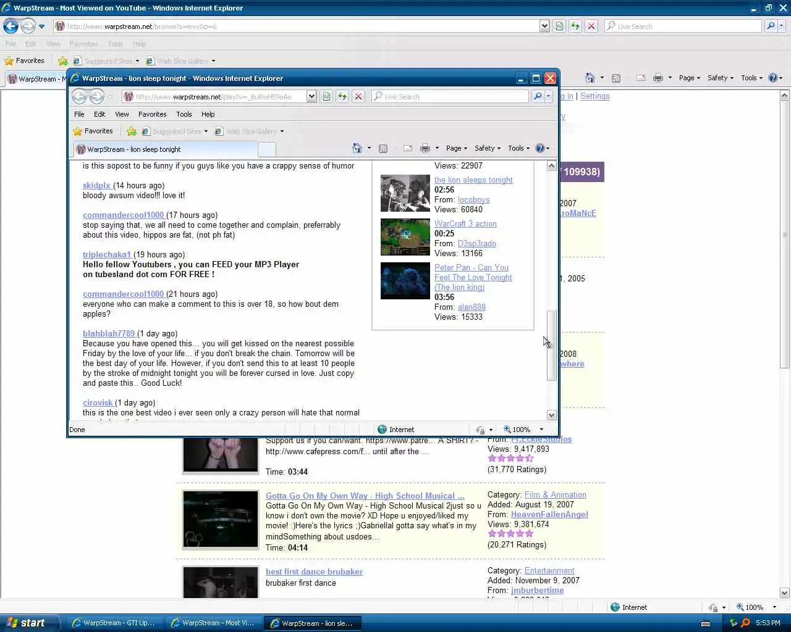Click the Add to Favorites Bar icon in the front window

click(x=131, y=131)
